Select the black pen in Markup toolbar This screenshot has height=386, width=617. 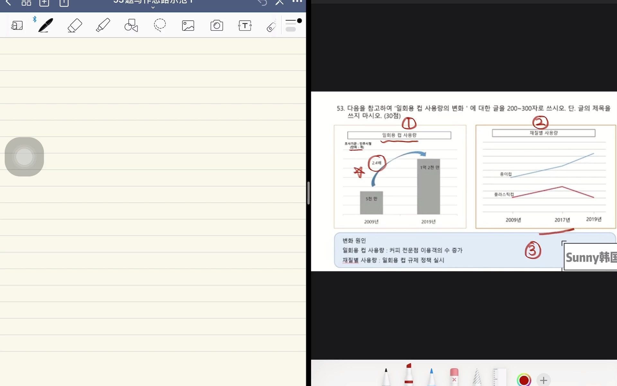tap(386, 377)
